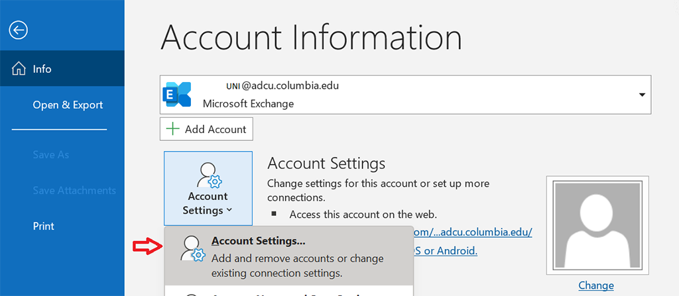Select Save Attachments in the sidebar
This screenshot has width=679, height=296.
(x=74, y=191)
